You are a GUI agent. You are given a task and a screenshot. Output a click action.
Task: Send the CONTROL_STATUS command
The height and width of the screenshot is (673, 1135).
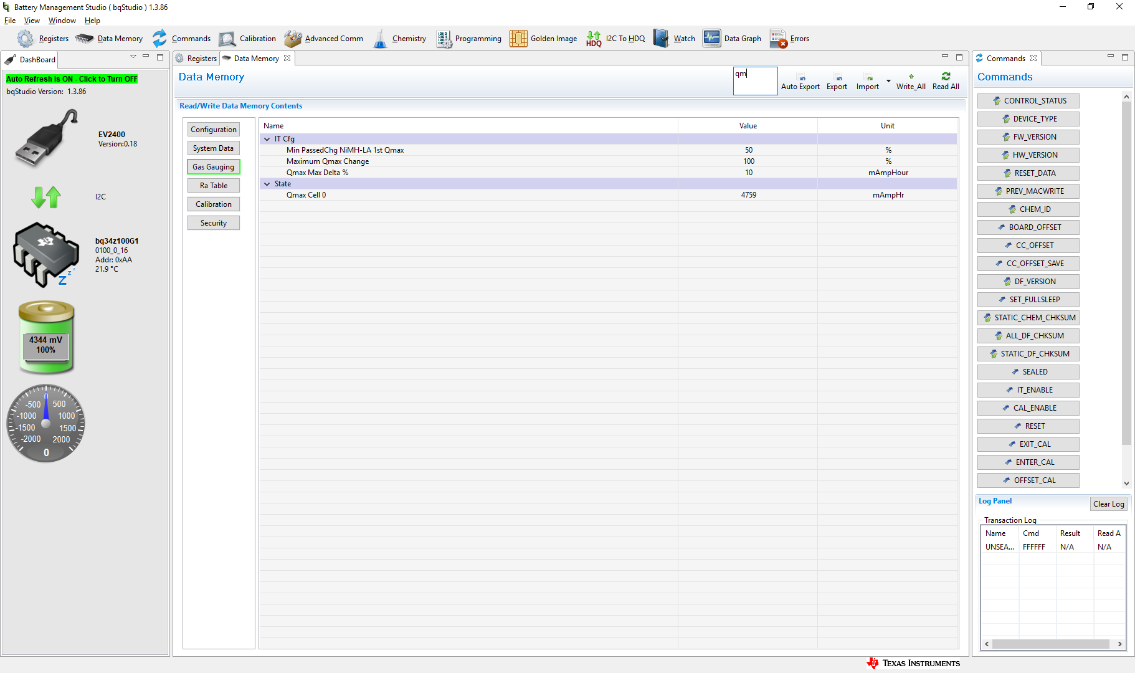coord(1028,101)
